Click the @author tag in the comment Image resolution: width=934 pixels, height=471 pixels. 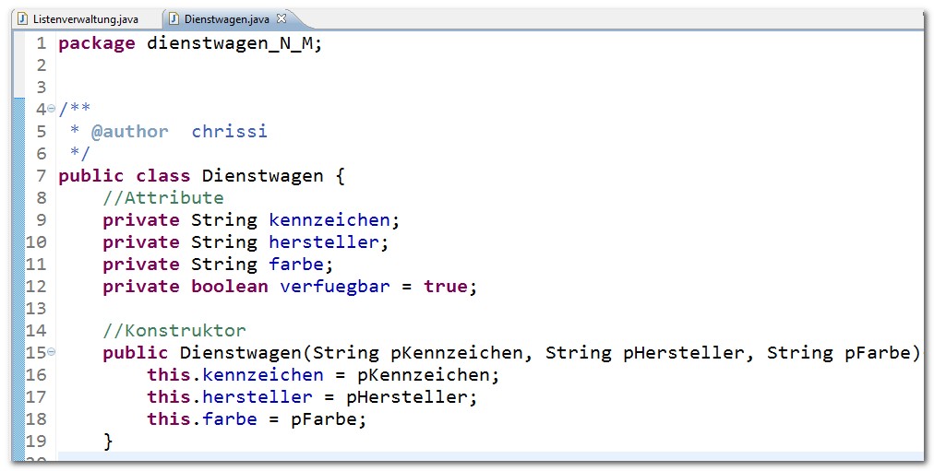click(130, 132)
